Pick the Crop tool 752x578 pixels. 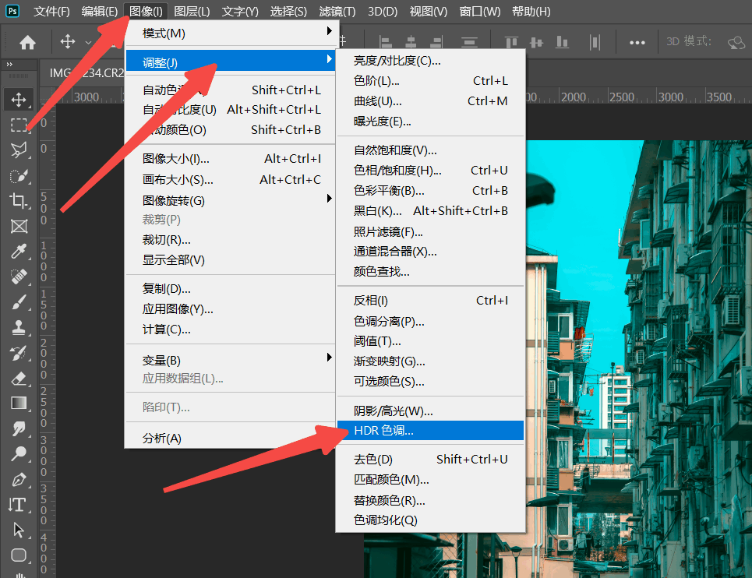(x=19, y=201)
